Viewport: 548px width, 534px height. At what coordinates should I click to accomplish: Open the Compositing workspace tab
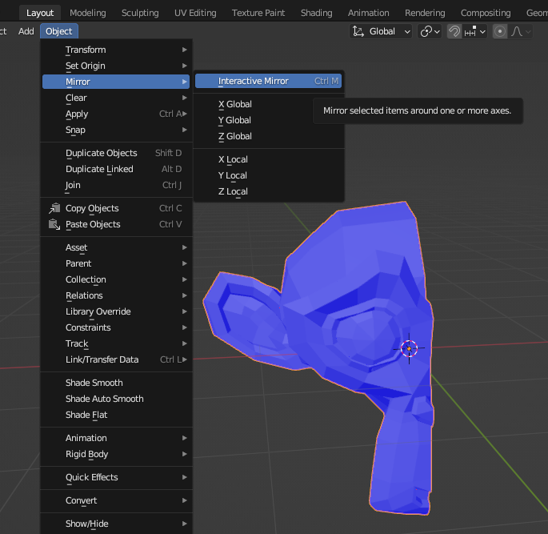pyautogui.click(x=486, y=13)
